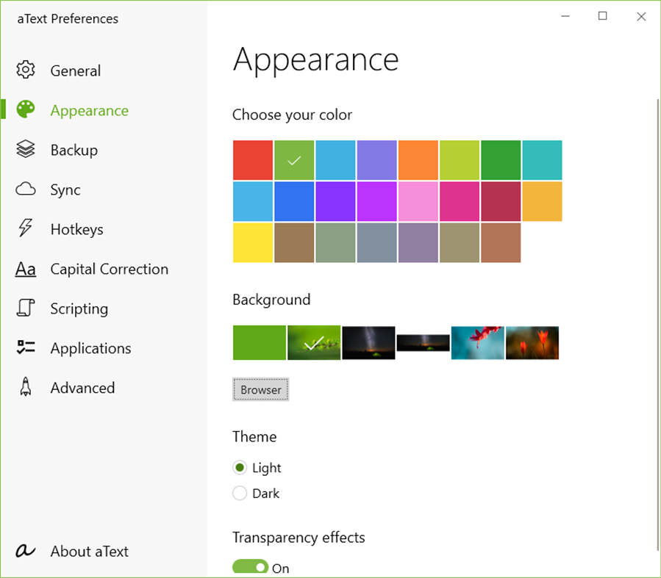This screenshot has width=661, height=578.
Task: Click the scrollbar on the right edge
Action: 657,220
